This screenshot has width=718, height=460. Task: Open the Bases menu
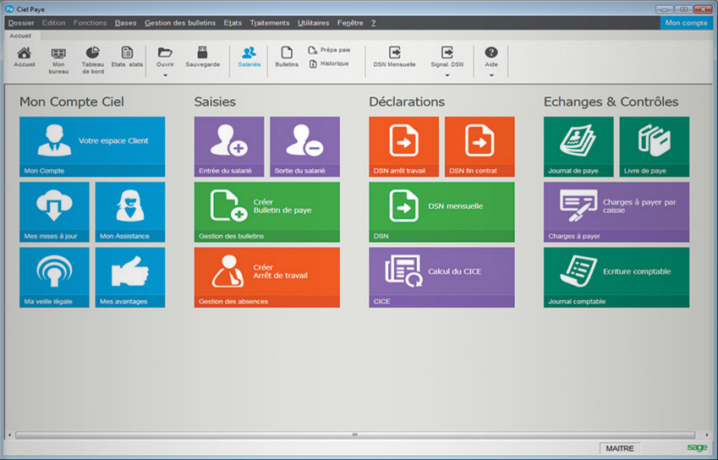coord(125,23)
